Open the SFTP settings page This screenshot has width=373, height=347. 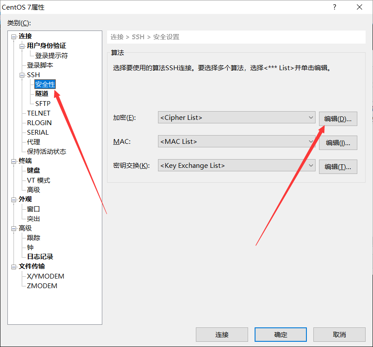point(43,103)
